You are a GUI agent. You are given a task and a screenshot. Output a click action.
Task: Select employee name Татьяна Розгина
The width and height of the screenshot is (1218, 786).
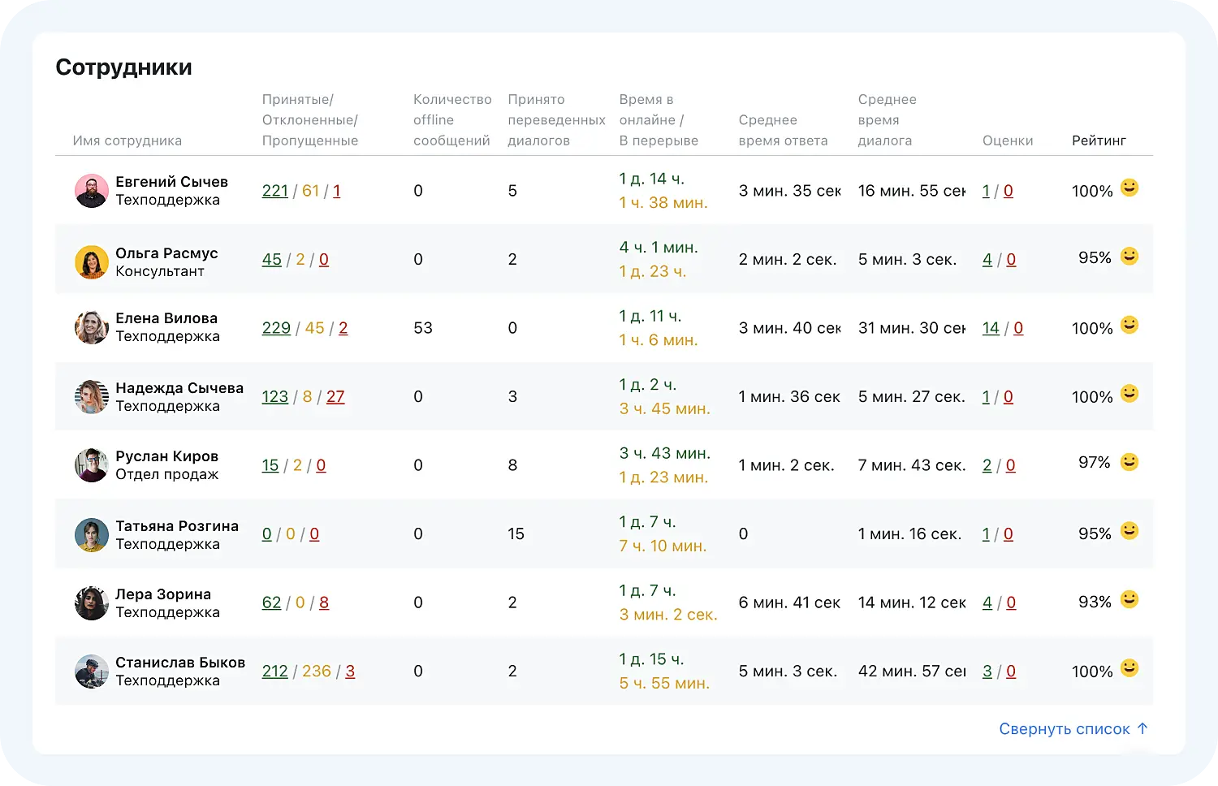pyautogui.click(x=177, y=526)
